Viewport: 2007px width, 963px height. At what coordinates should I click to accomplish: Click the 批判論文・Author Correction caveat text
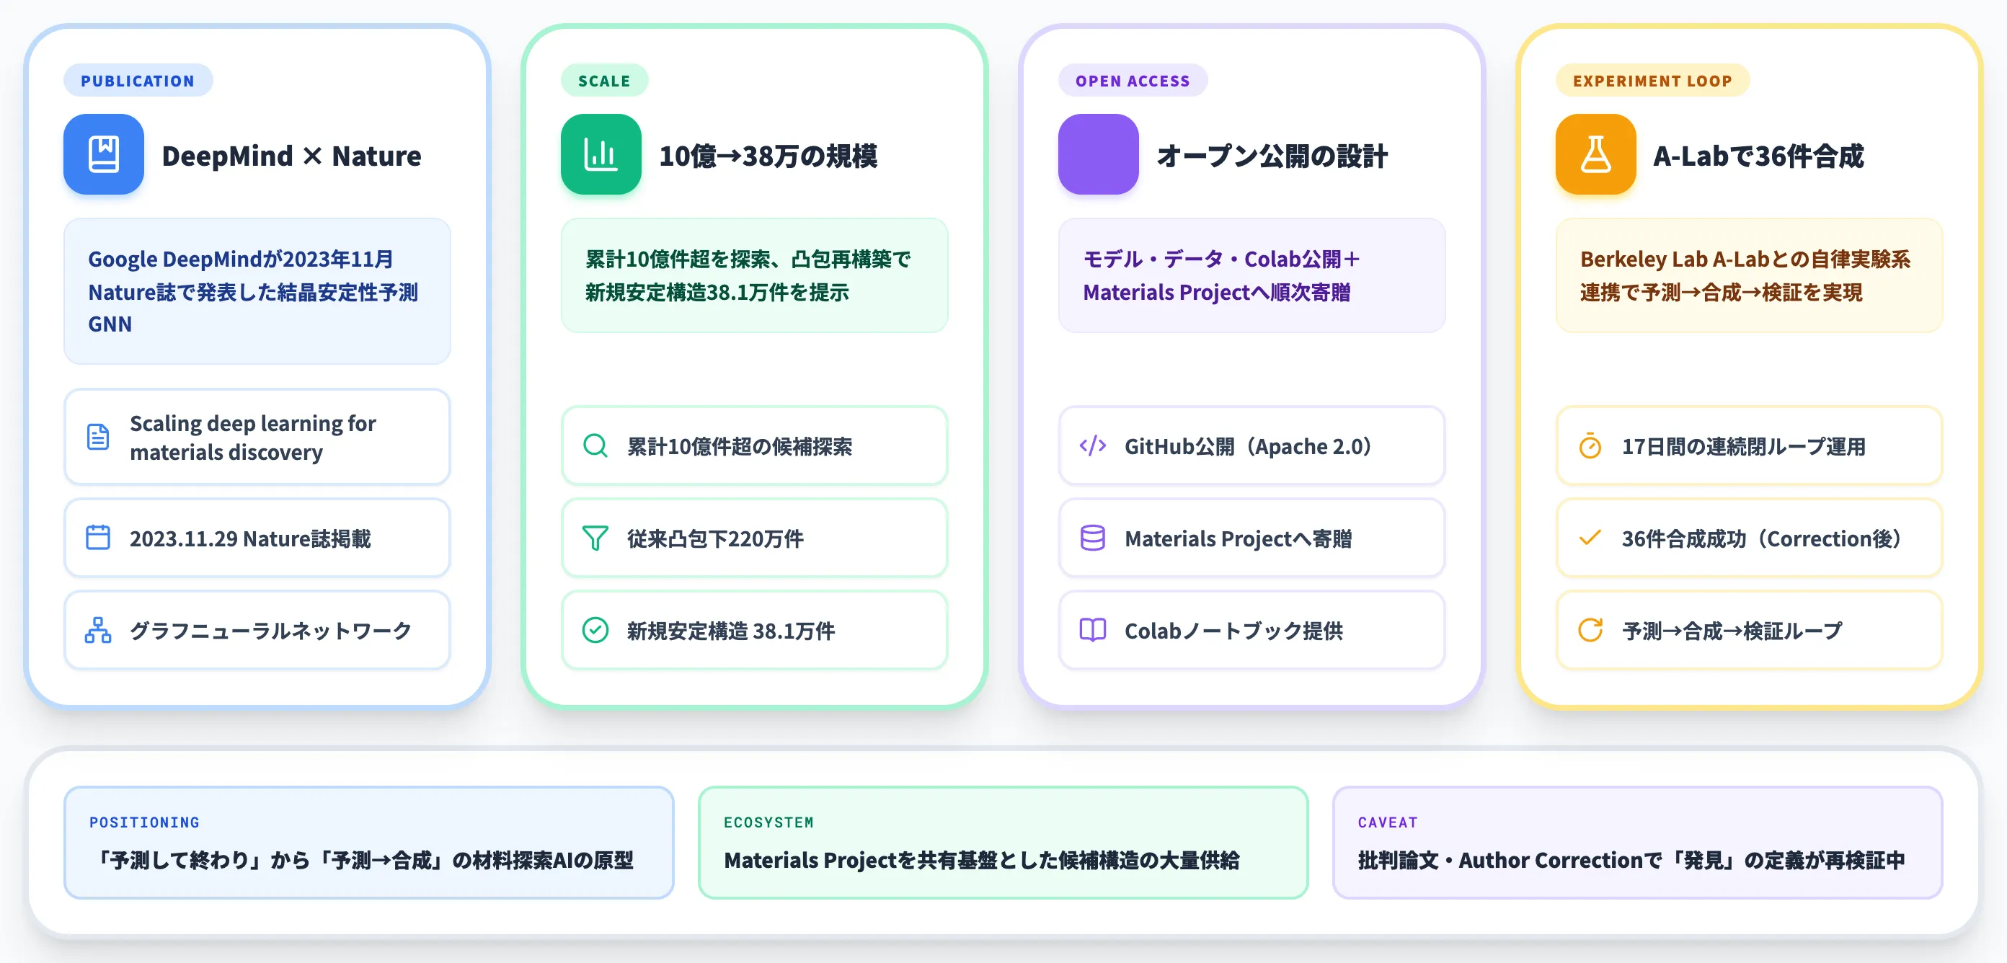[x=1631, y=860]
